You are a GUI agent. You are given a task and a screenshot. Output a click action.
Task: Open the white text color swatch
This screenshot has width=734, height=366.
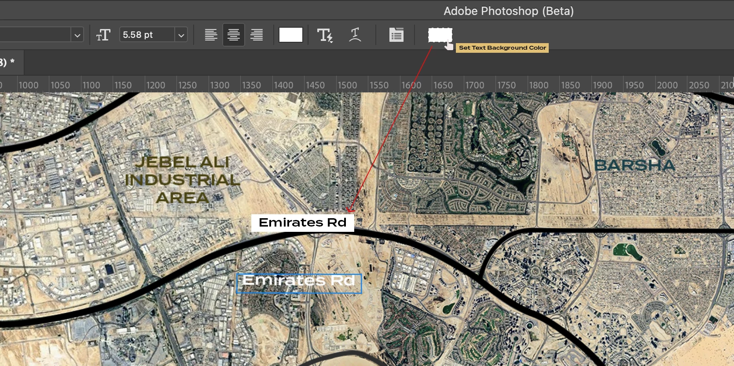click(x=291, y=35)
